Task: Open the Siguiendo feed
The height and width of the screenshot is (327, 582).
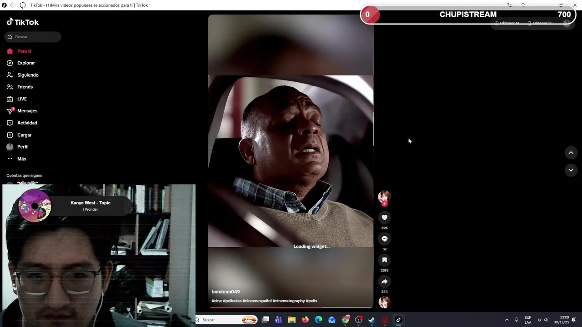Action: (x=23, y=75)
